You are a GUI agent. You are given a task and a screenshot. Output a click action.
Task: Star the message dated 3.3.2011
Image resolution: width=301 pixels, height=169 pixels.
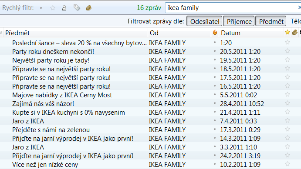(x=287, y=146)
